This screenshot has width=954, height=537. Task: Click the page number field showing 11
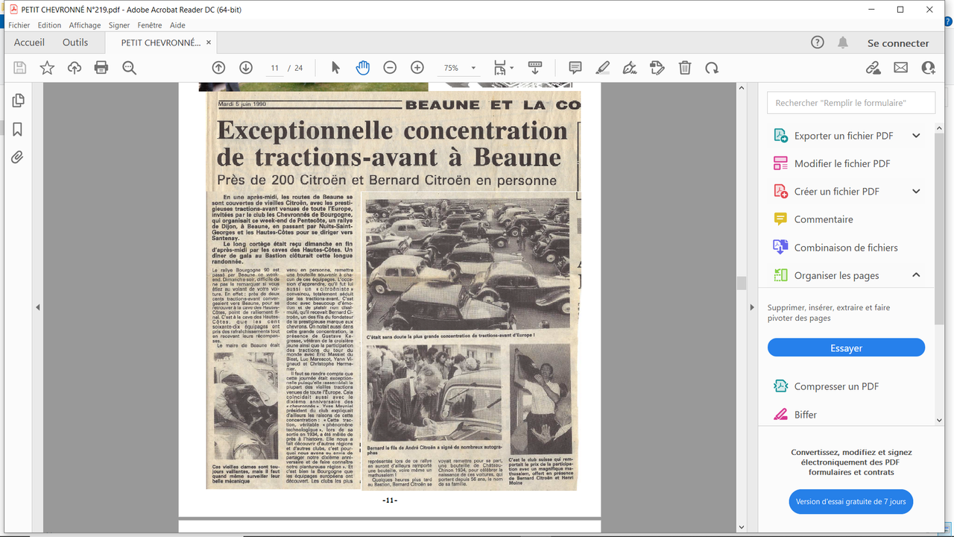pyautogui.click(x=275, y=68)
